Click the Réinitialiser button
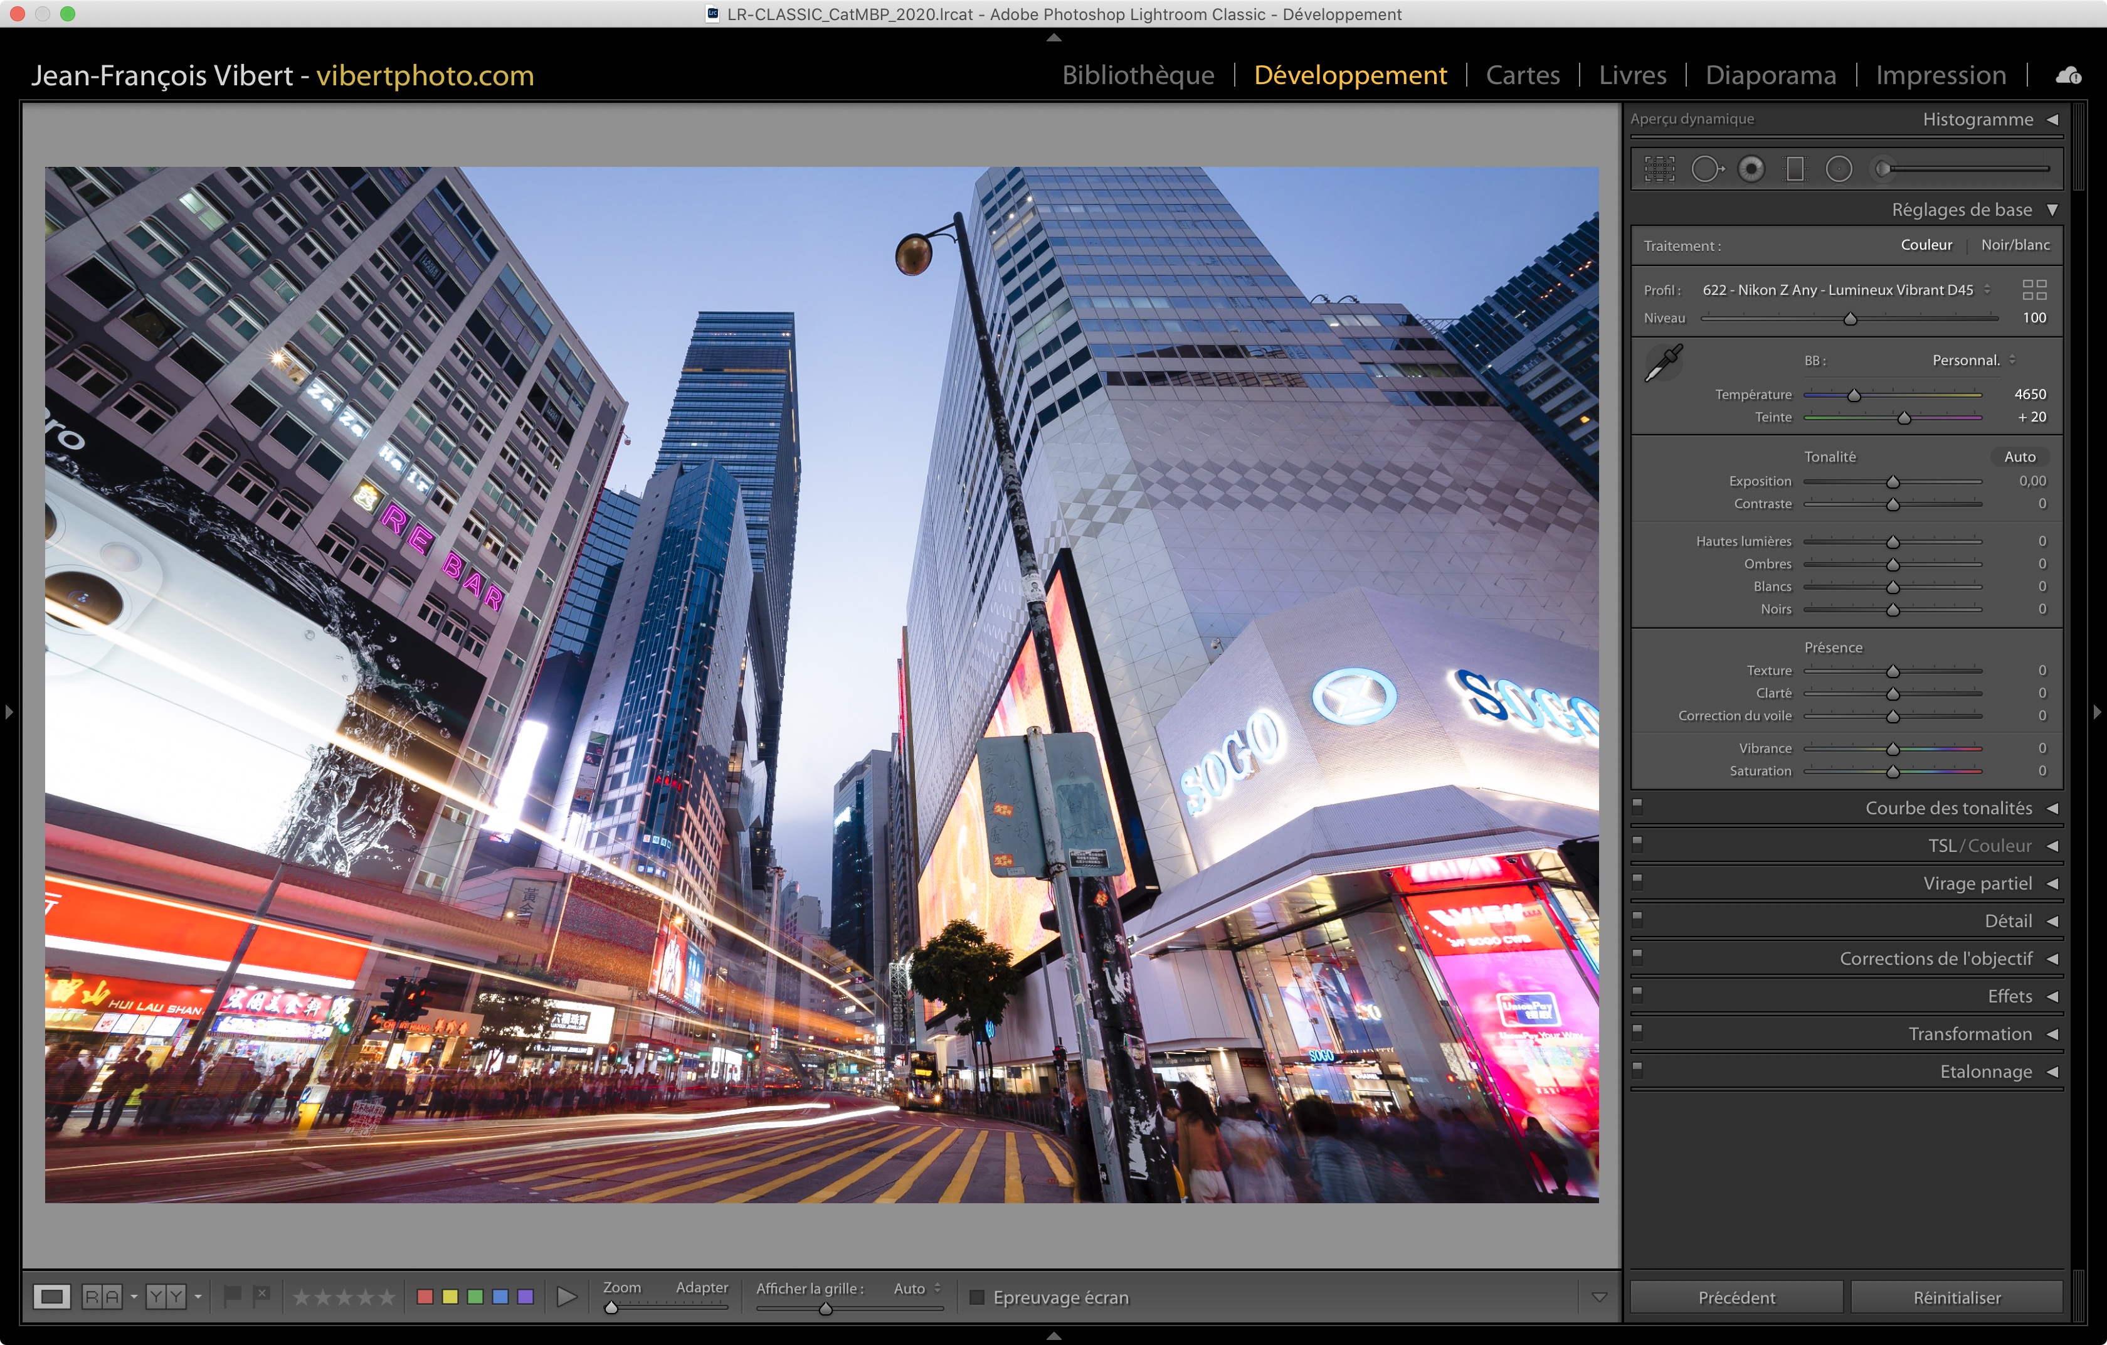The height and width of the screenshot is (1345, 2107). 1956,1297
